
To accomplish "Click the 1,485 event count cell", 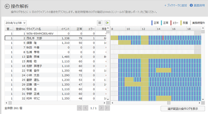I will click(64, 57).
